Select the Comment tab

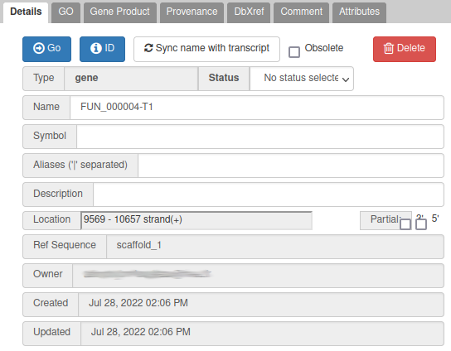[x=302, y=12]
